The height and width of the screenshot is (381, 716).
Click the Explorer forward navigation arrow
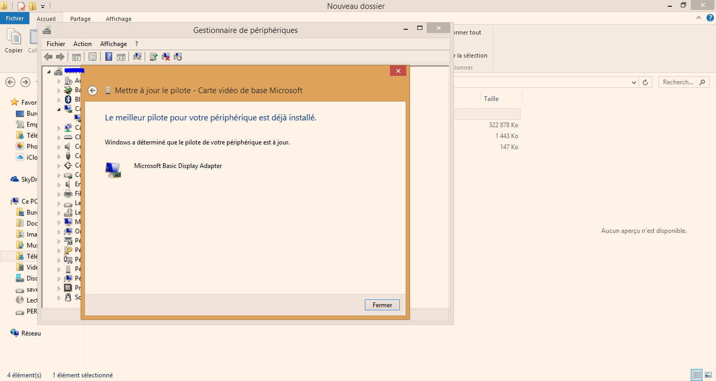click(25, 82)
